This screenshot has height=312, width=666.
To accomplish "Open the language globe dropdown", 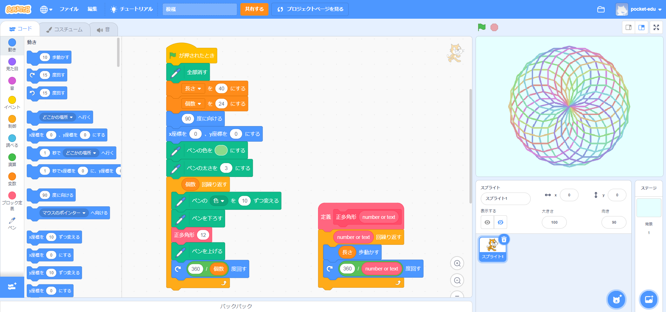I will (46, 9).
